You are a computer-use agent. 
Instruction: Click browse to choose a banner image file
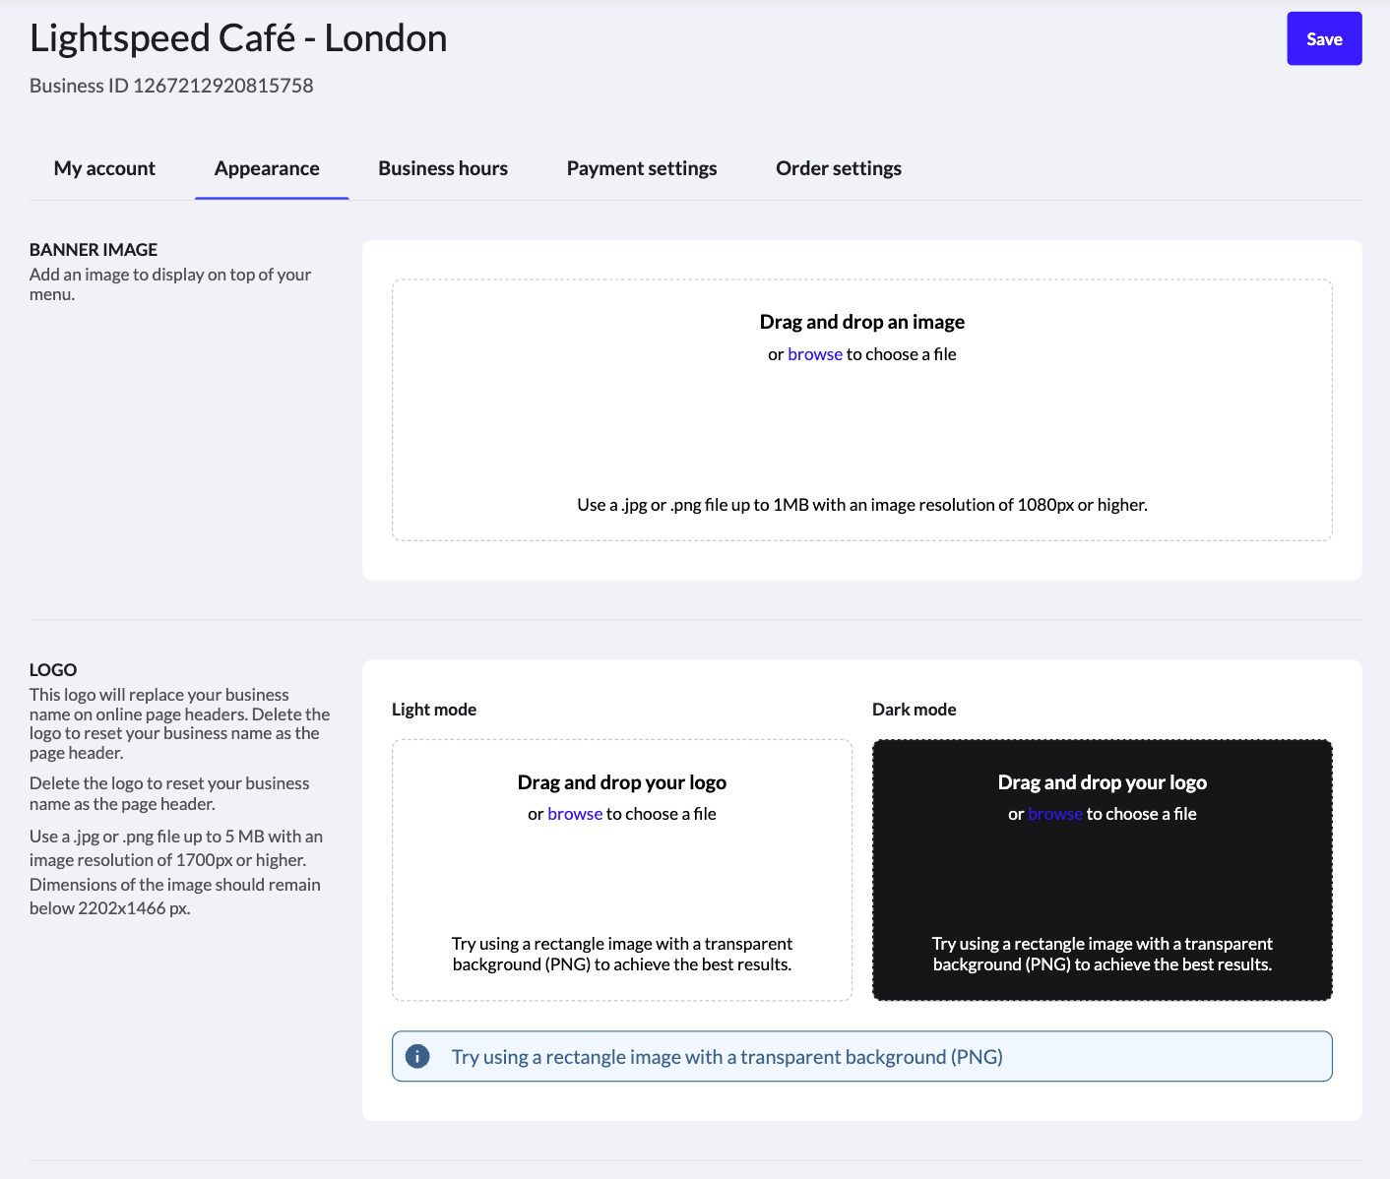pos(814,354)
